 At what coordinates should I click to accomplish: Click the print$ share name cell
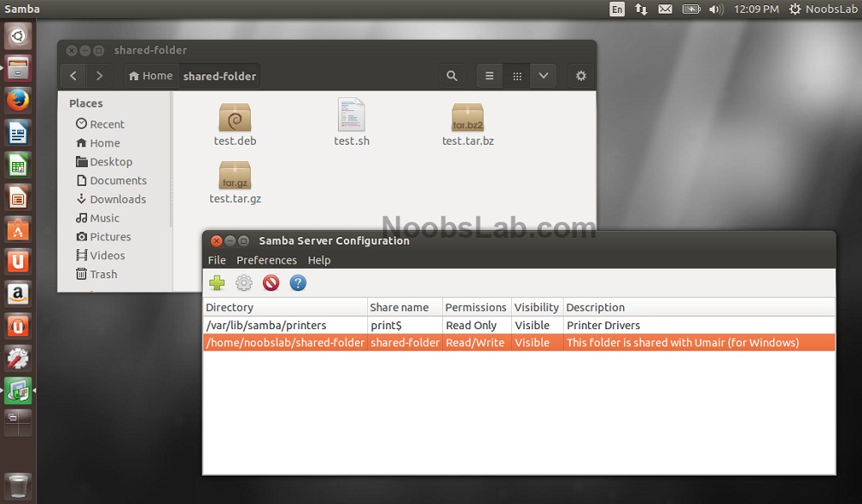pyautogui.click(x=386, y=326)
